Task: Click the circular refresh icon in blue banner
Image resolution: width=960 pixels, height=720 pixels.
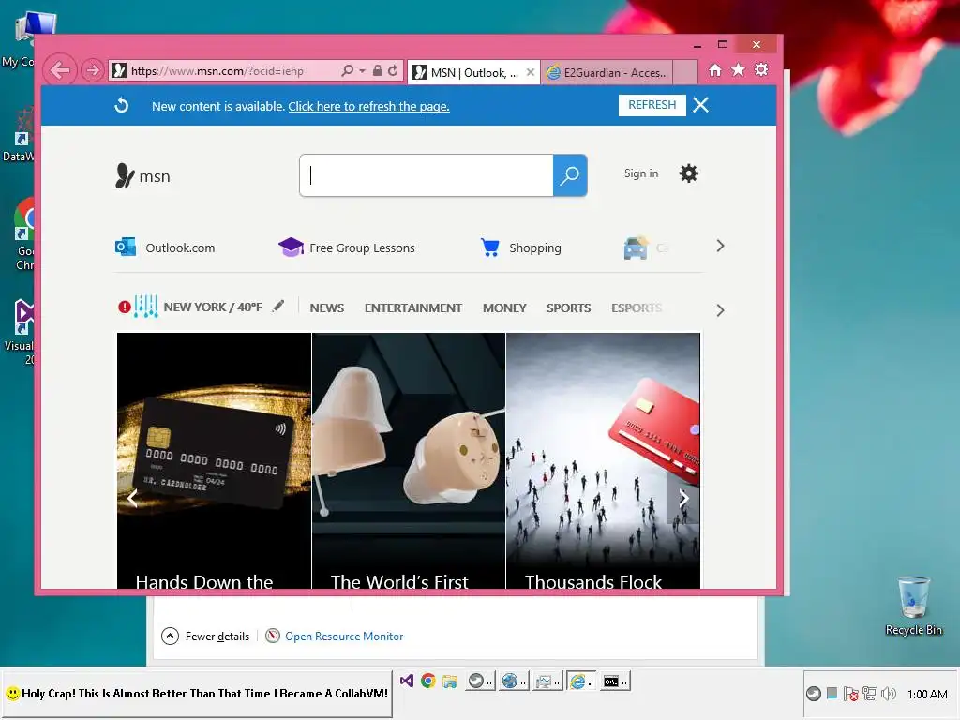Action: click(x=122, y=105)
